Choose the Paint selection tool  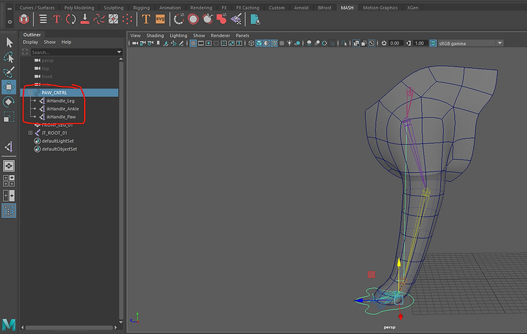(x=9, y=72)
